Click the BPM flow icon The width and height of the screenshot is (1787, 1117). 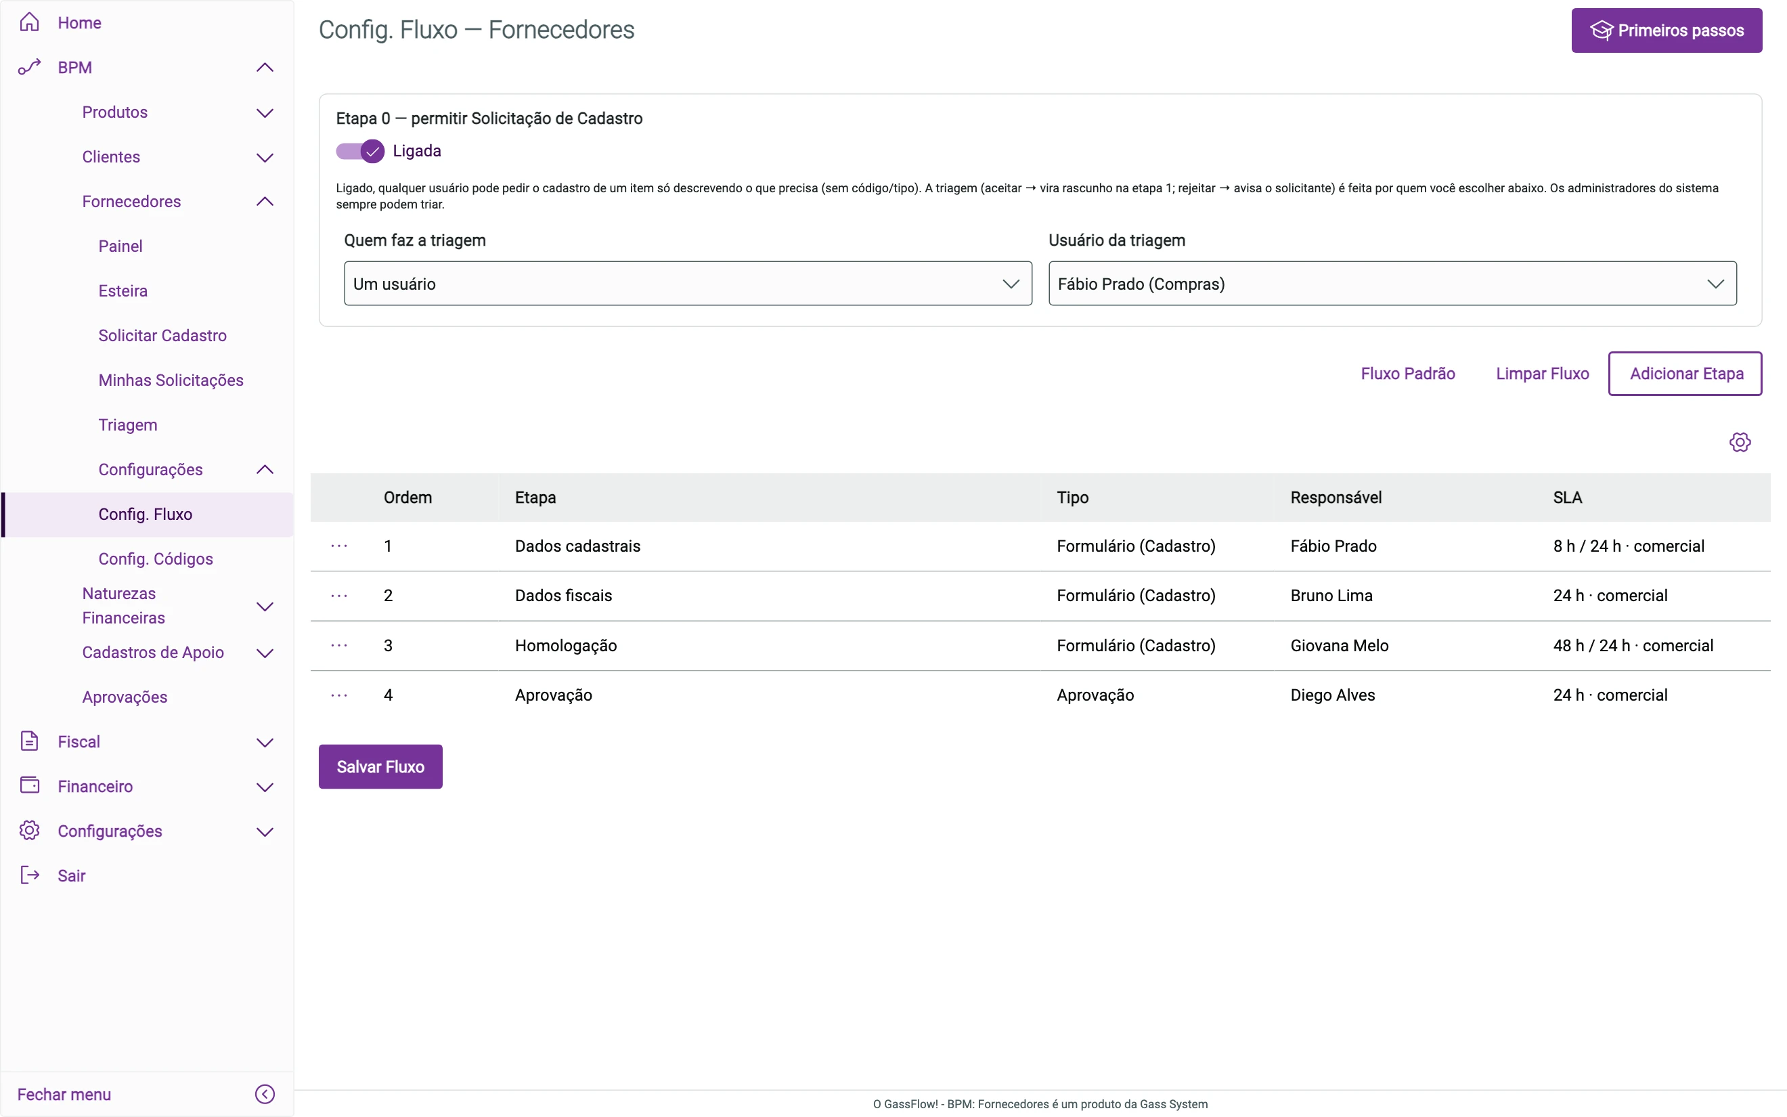[30, 67]
